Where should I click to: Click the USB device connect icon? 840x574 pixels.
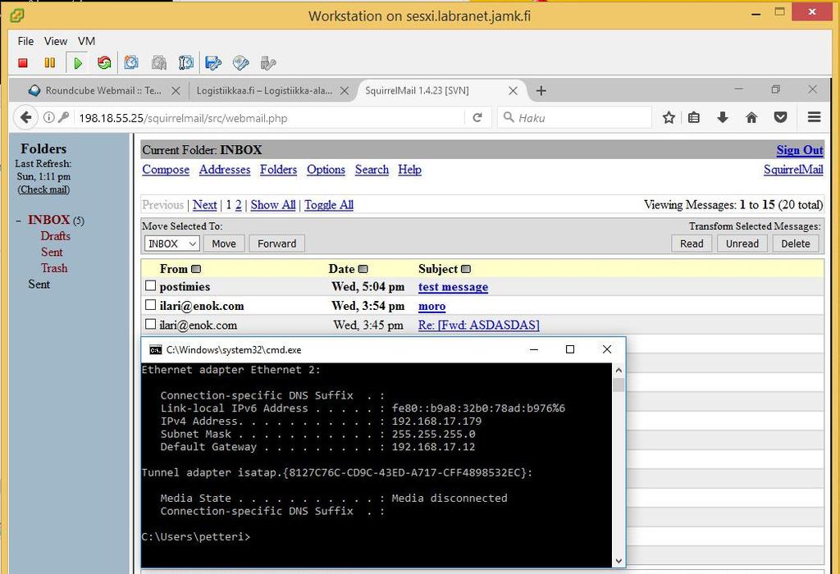[268, 63]
